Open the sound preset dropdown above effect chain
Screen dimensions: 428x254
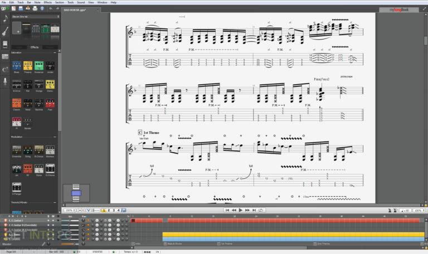(x=36, y=17)
